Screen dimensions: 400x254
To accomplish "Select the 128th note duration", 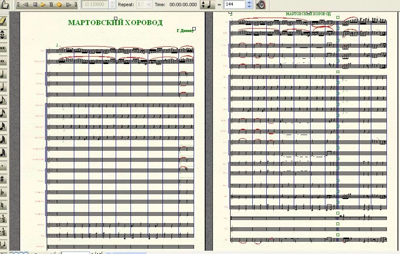I will [x=3, y=153].
